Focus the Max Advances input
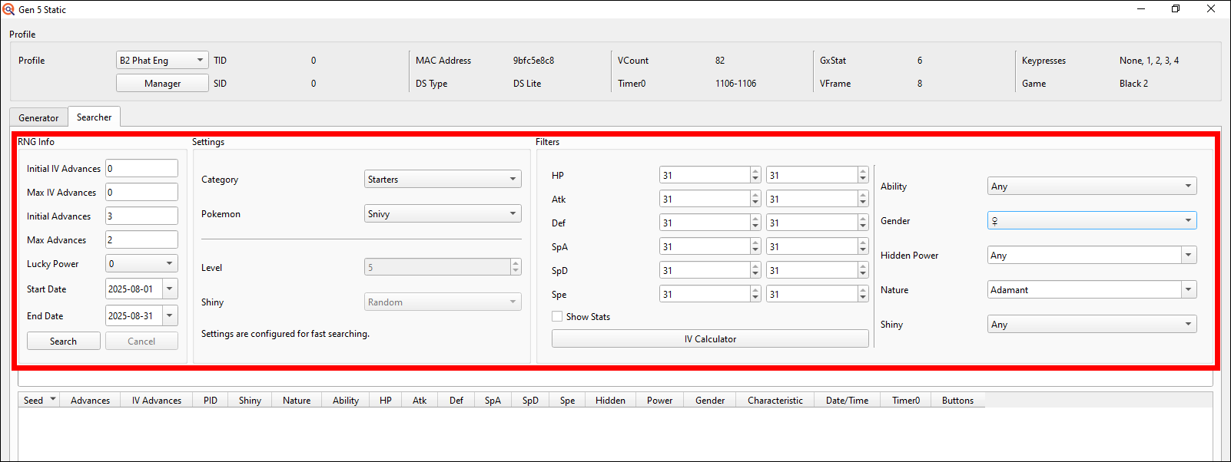 [141, 239]
